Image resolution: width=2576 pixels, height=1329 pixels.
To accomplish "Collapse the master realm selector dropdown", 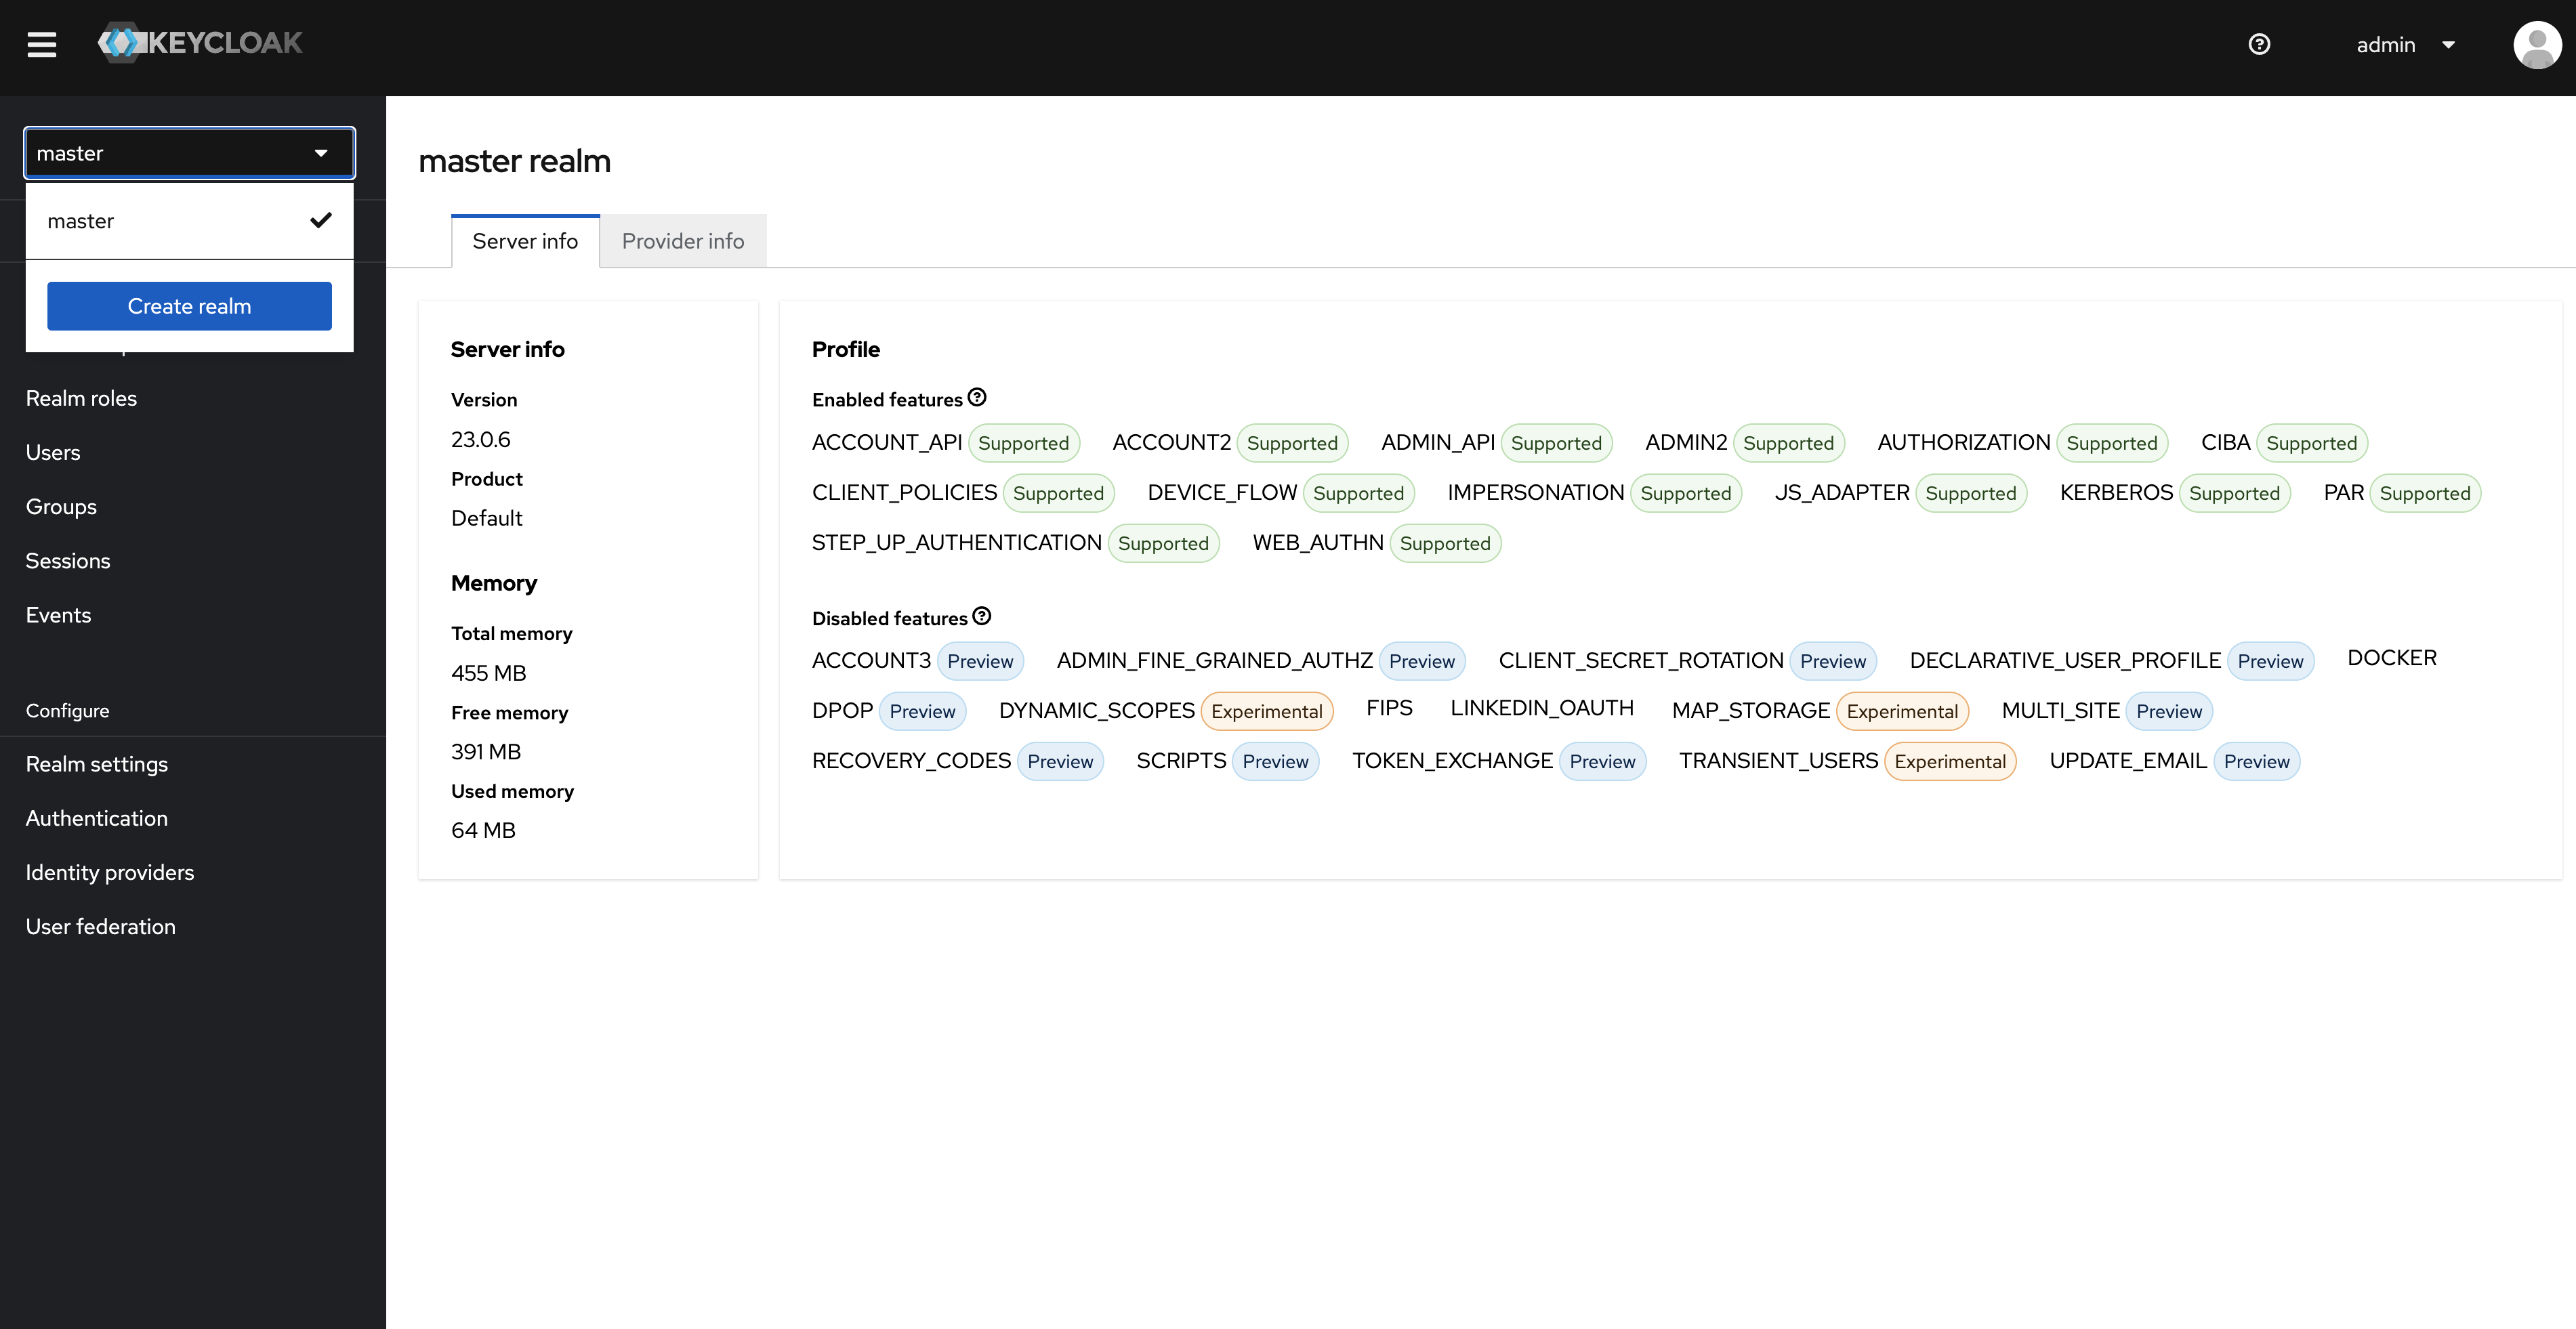I will 189,153.
